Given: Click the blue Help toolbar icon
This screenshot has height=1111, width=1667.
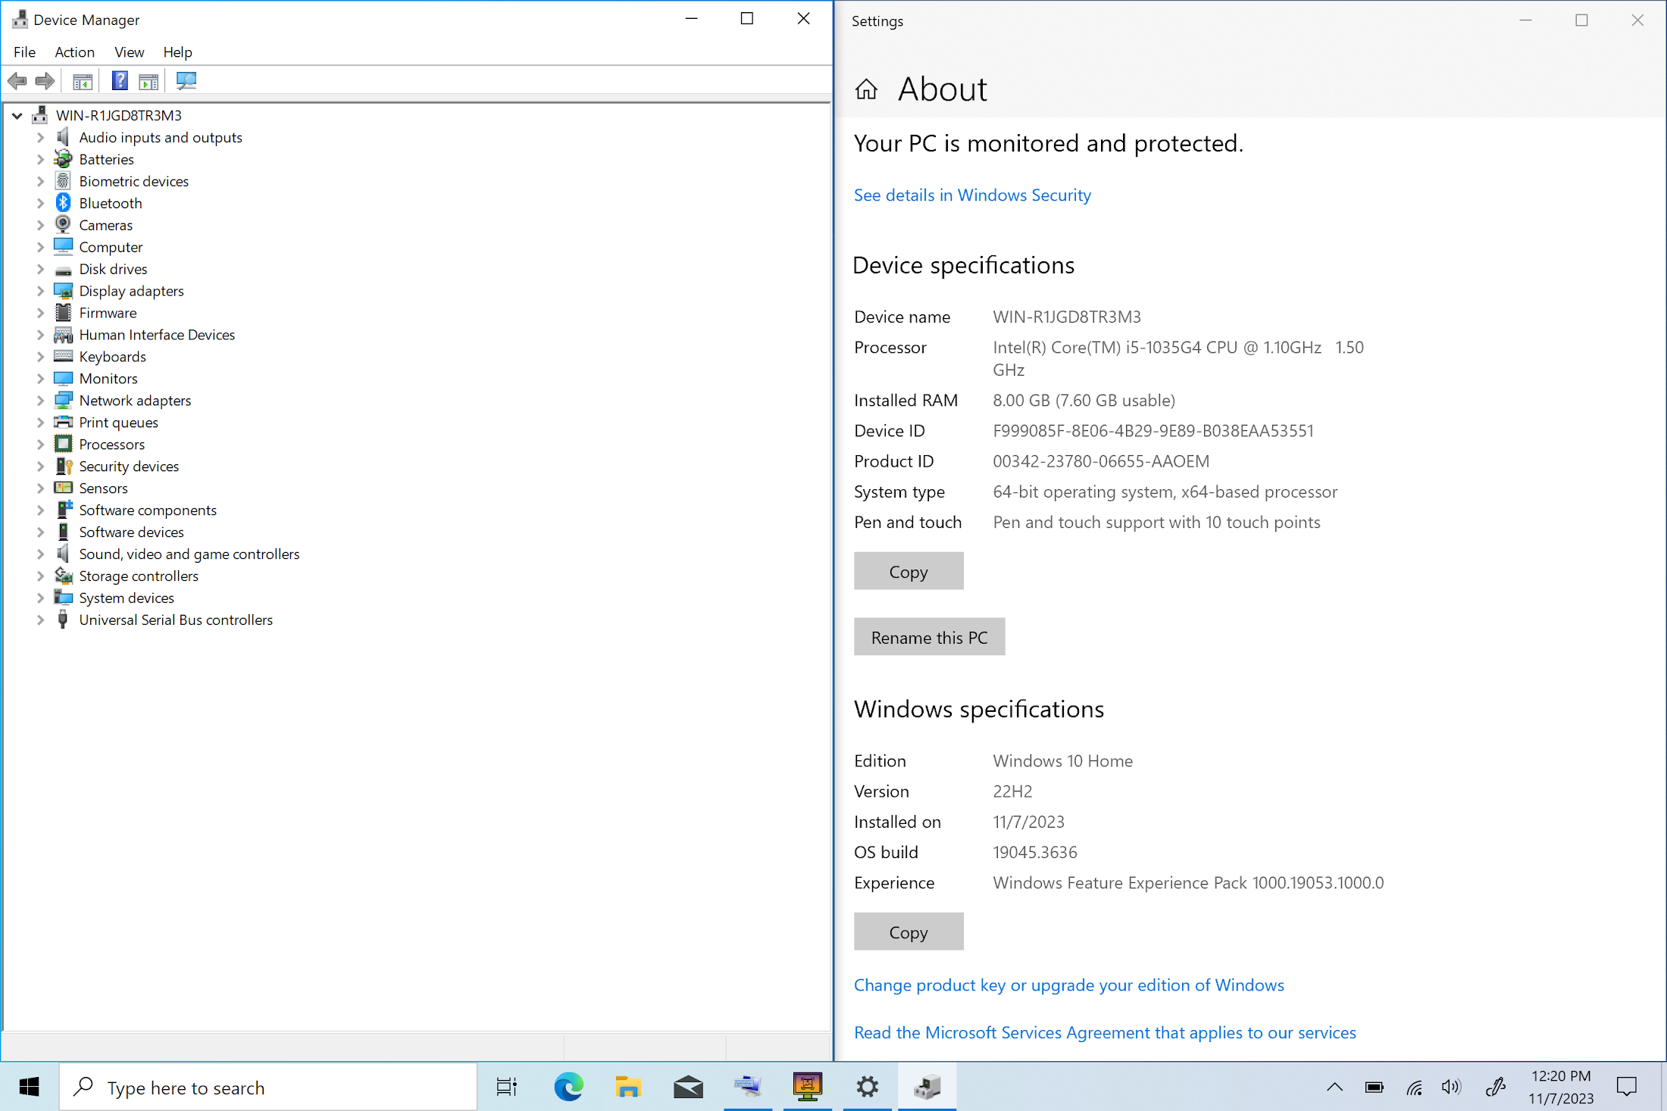Looking at the screenshot, I should [120, 81].
